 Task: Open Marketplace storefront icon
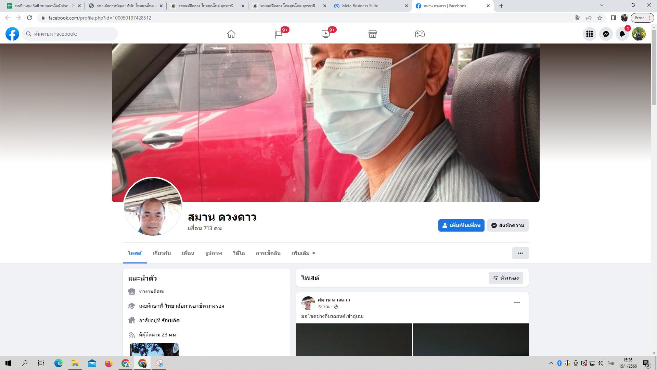[x=373, y=34]
